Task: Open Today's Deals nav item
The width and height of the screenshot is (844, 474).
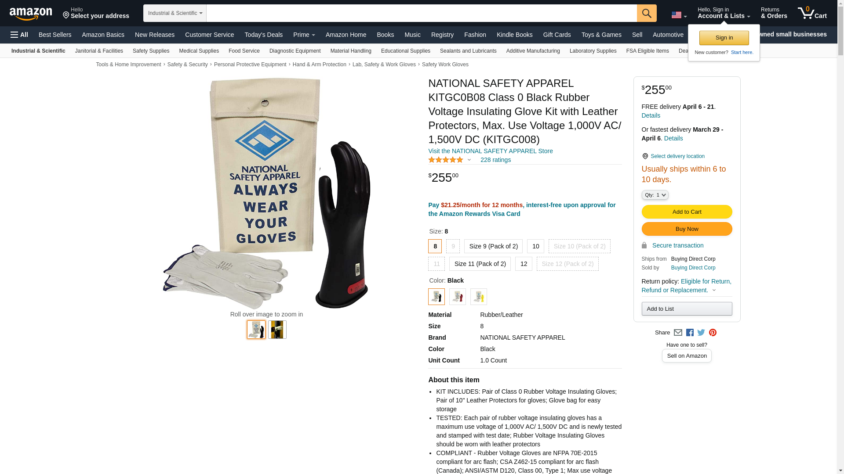Action: point(263,35)
